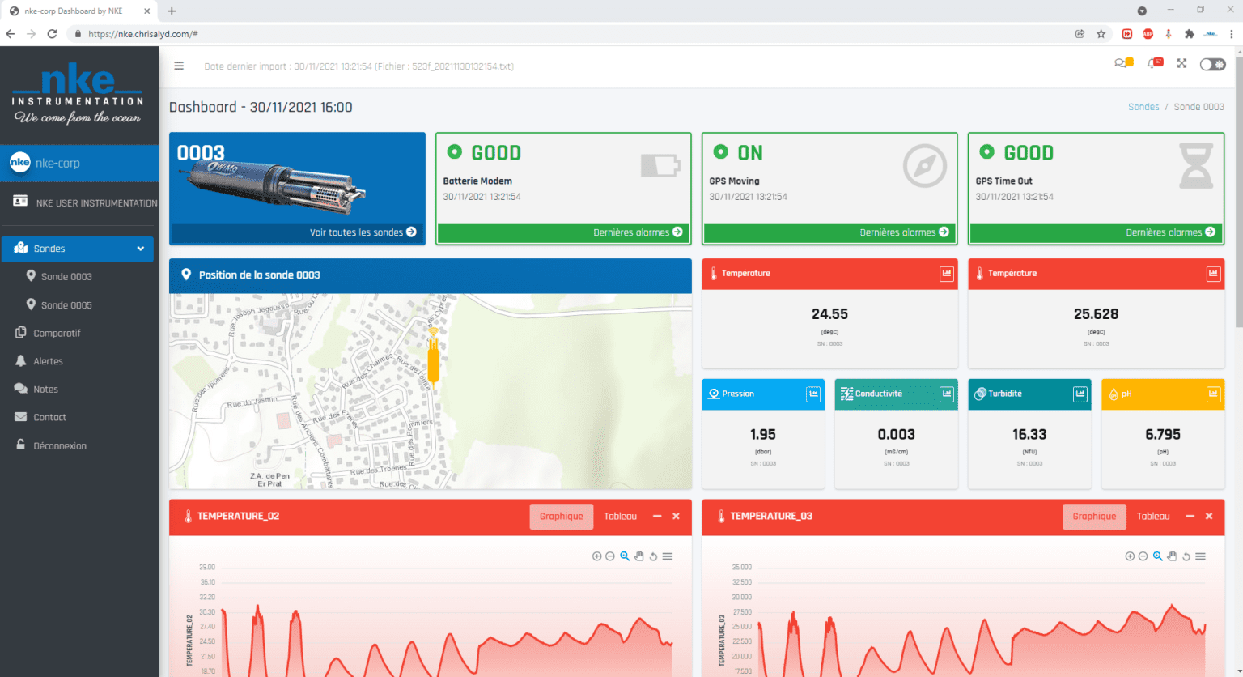Open chart icon on the Turbidité card
This screenshot has height=677, width=1243.
click(x=1080, y=394)
